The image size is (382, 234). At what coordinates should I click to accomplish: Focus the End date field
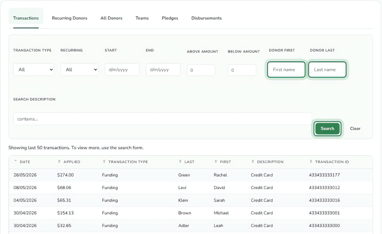(163, 70)
